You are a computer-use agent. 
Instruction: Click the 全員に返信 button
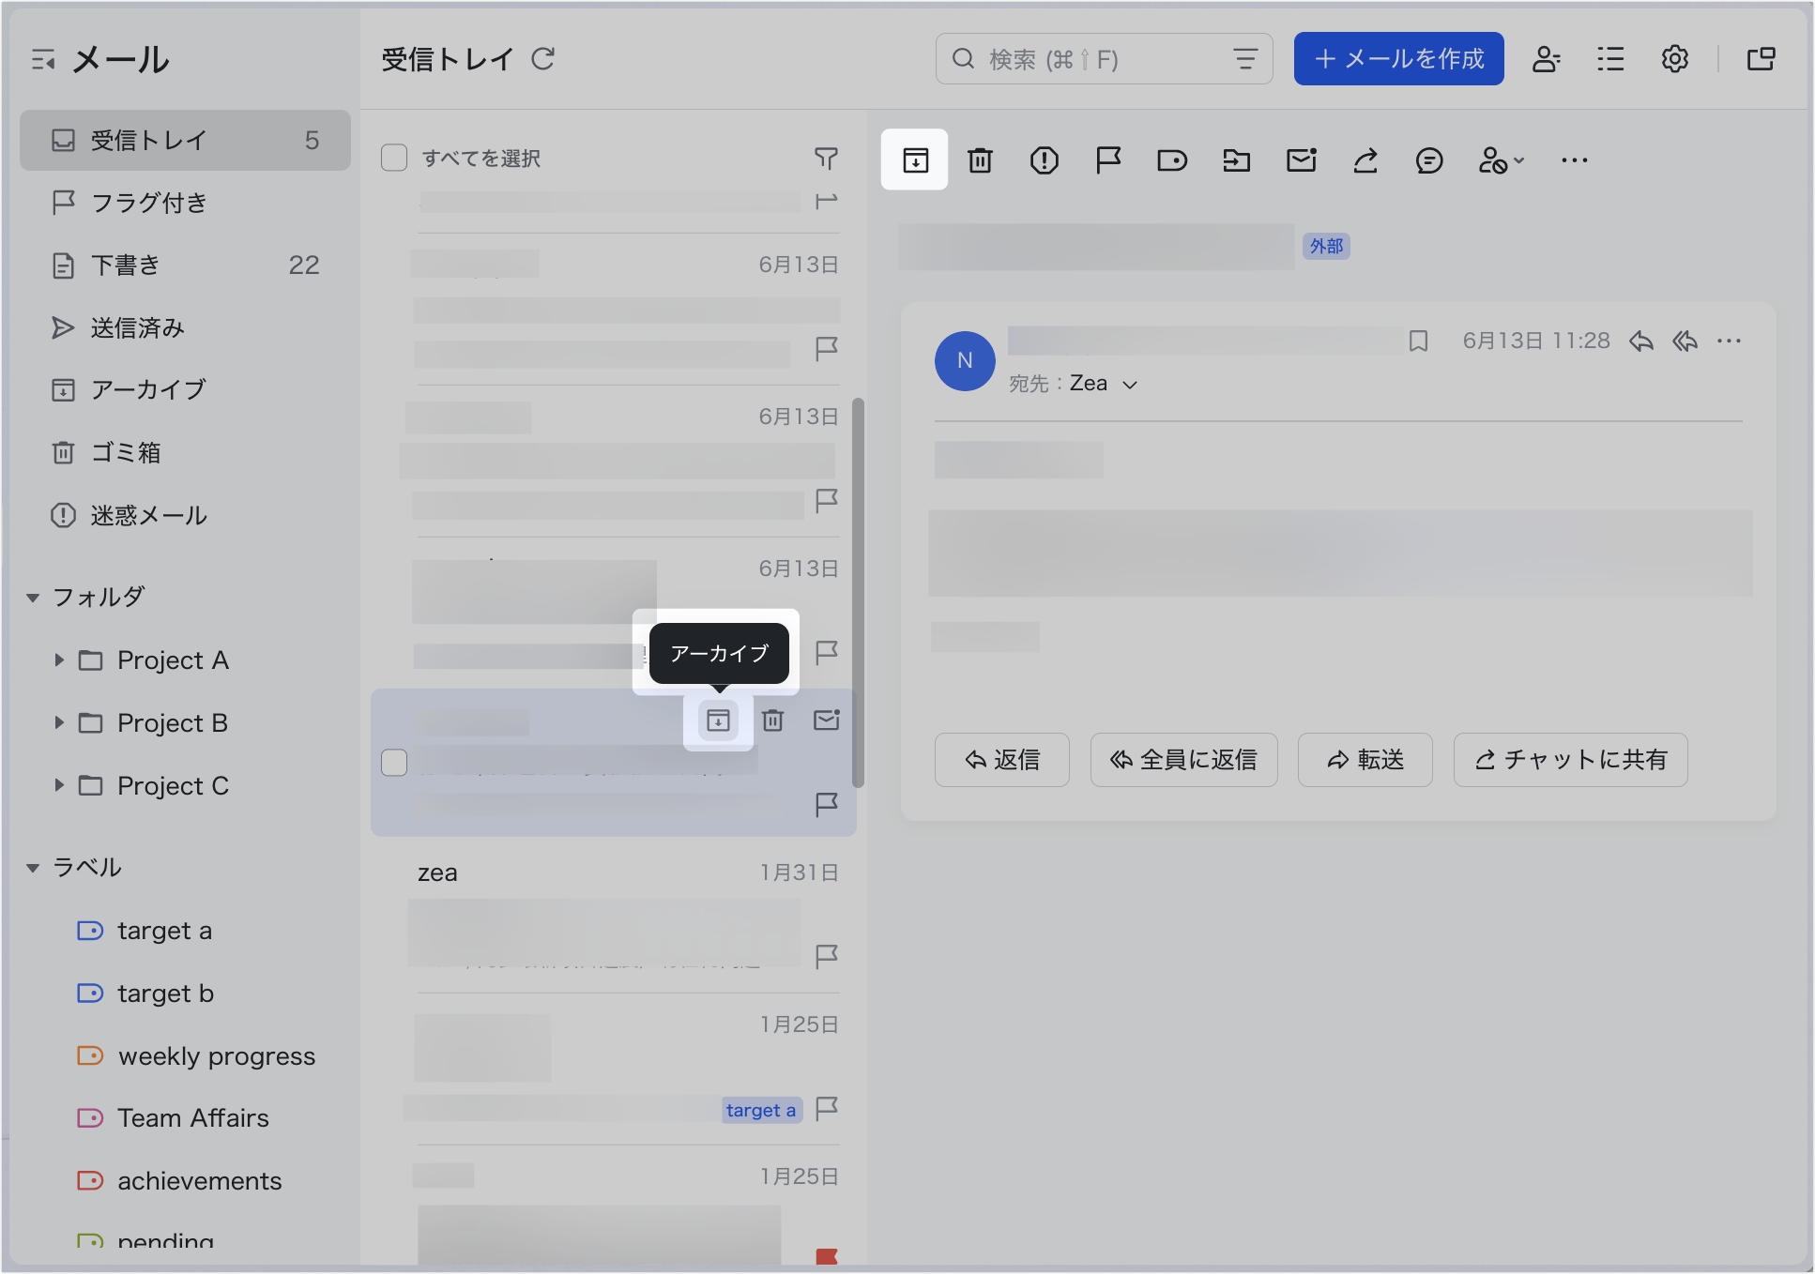1183,760
